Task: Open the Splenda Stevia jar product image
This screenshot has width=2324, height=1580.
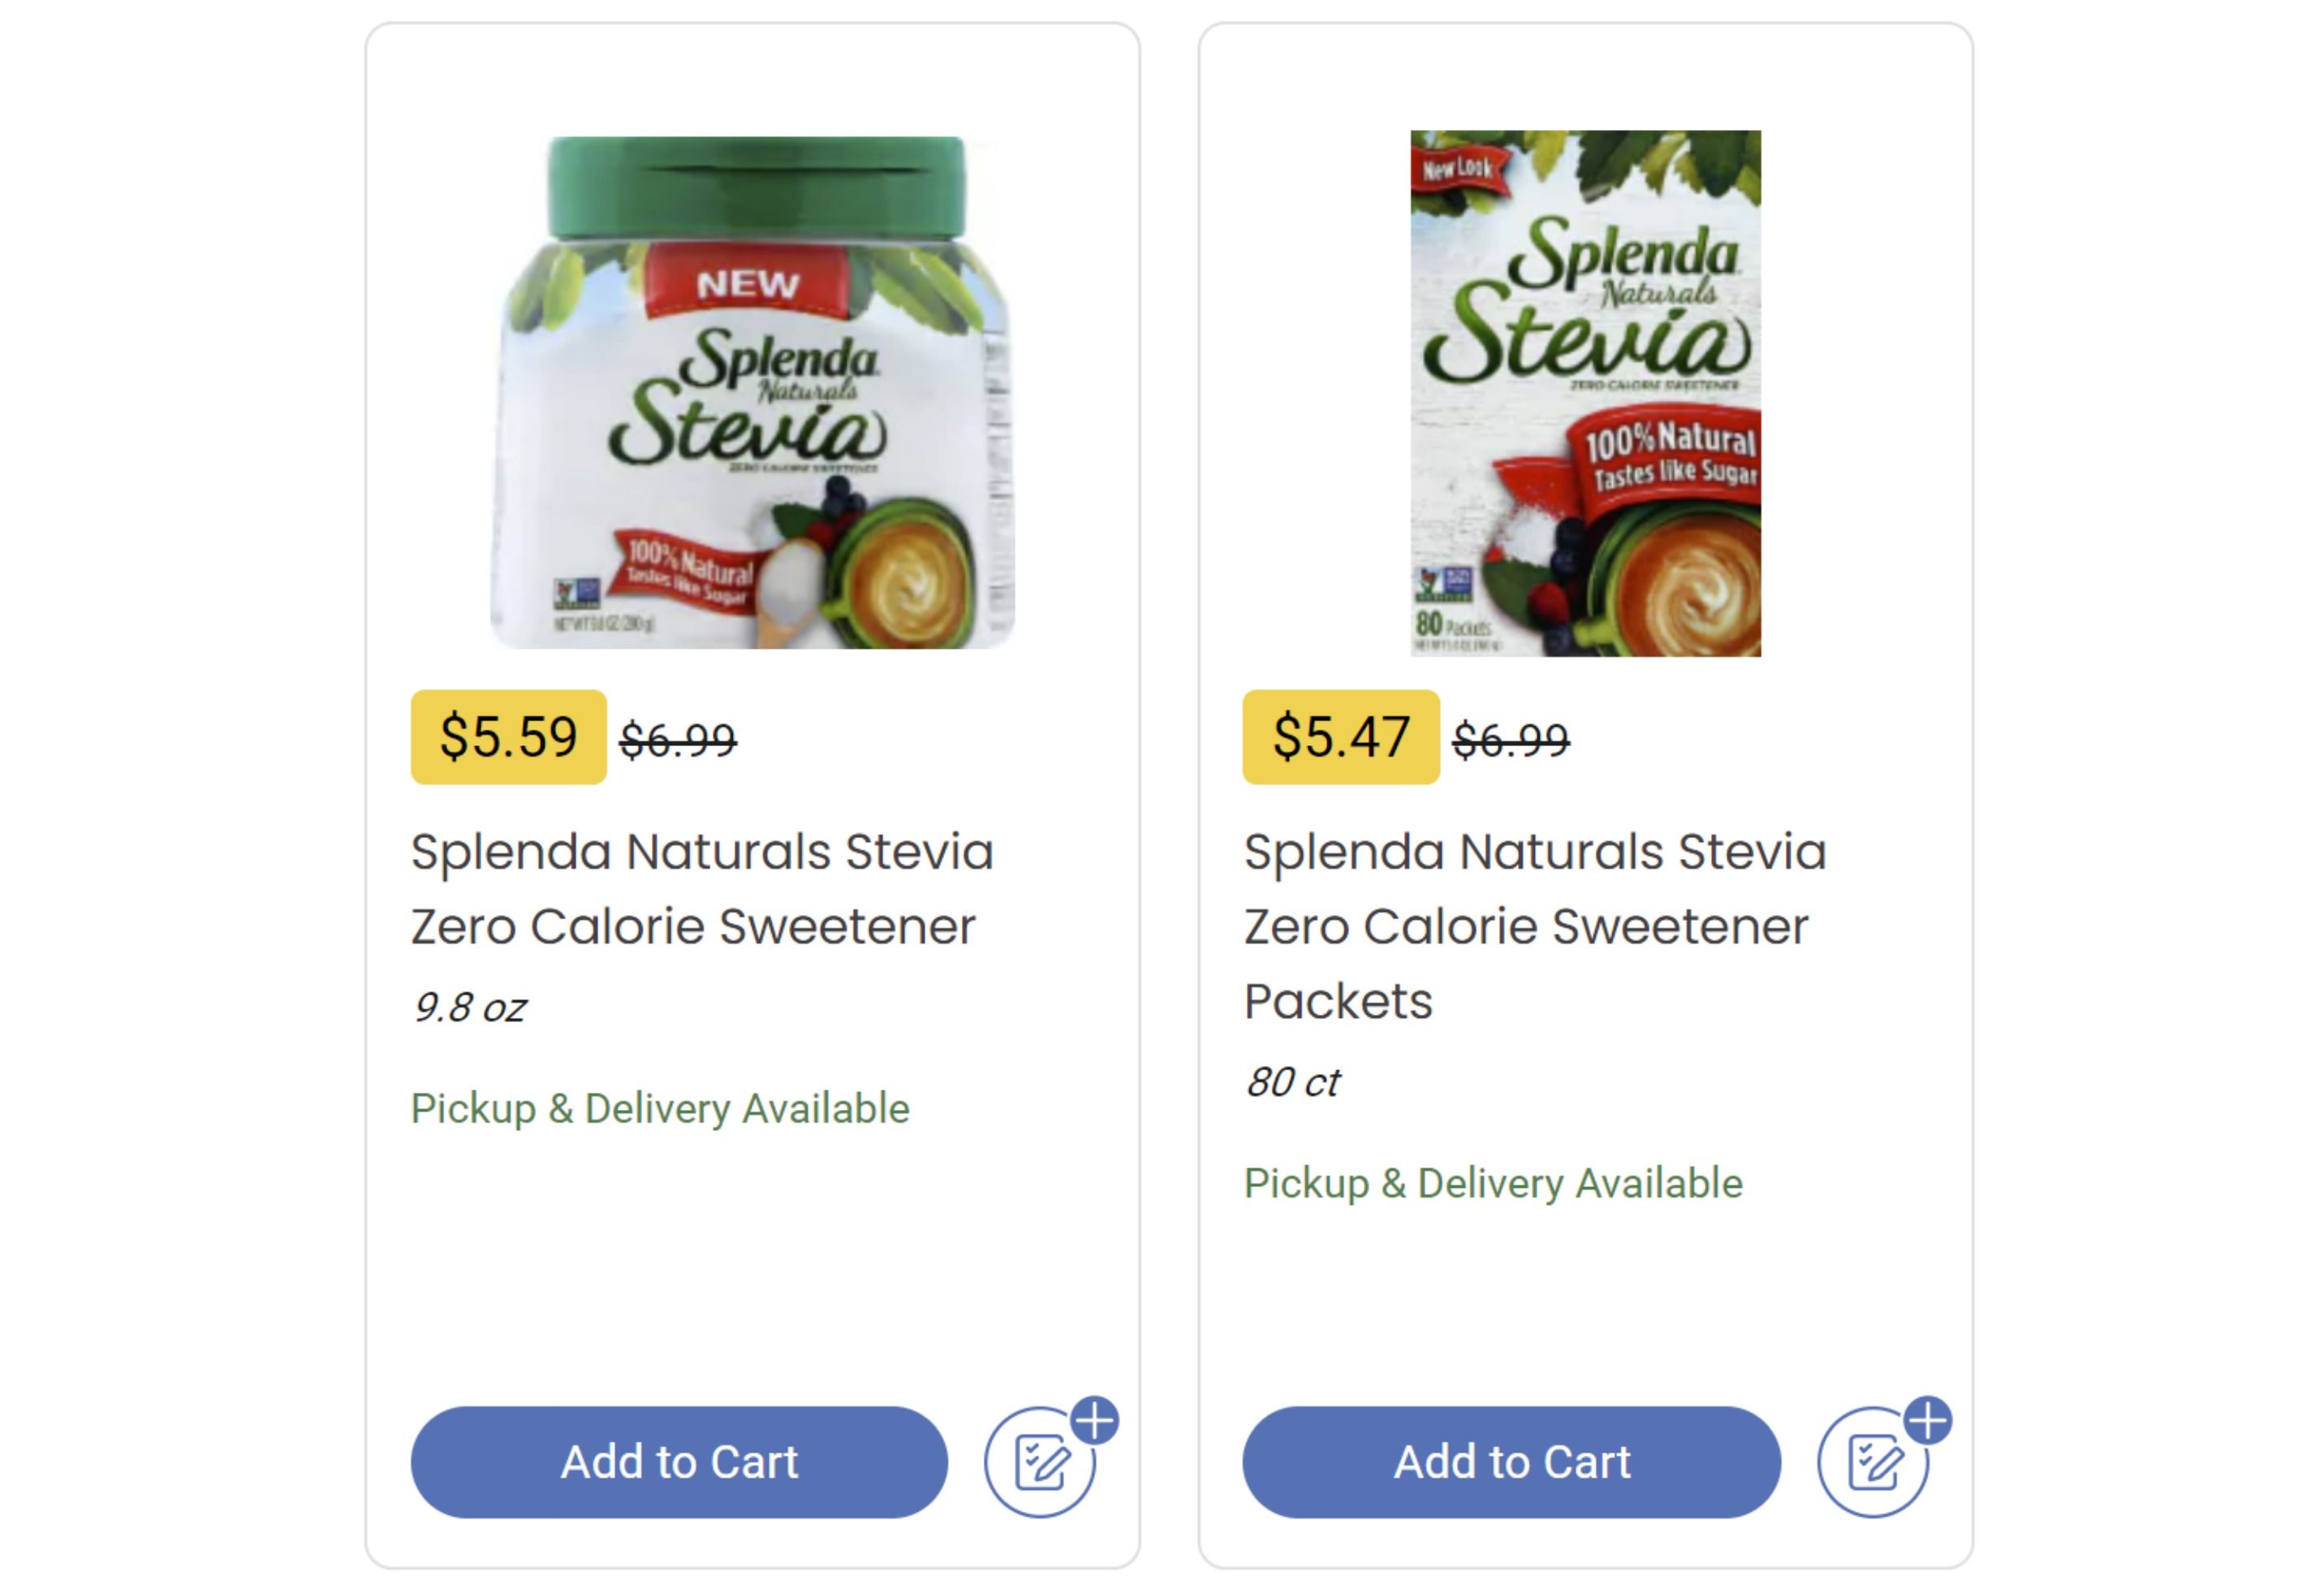Action: (752, 392)
